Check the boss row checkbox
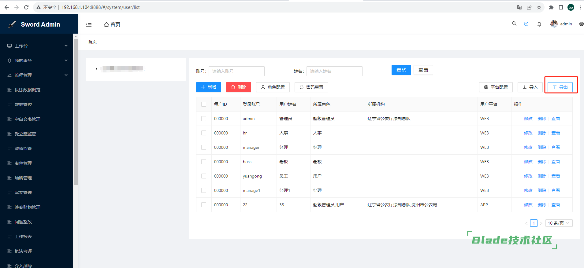Screen dimensions: 584x268 (204, 162)
